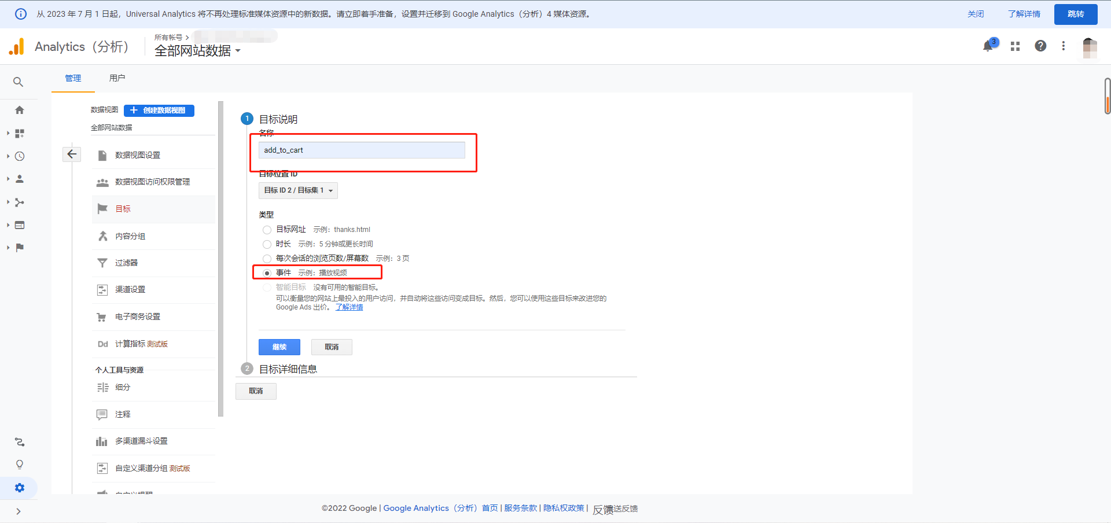Open the Google apps grid icon

coord(1015,46)
